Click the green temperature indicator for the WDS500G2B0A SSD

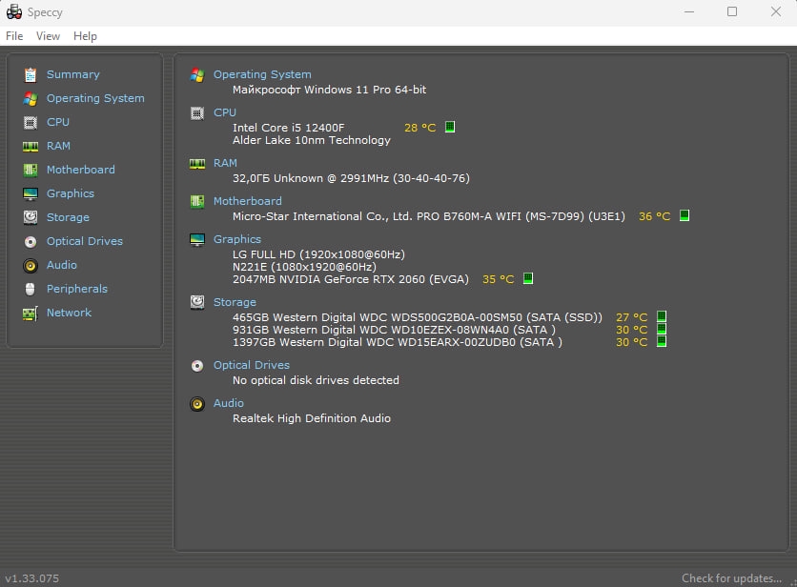click(662, 316)
